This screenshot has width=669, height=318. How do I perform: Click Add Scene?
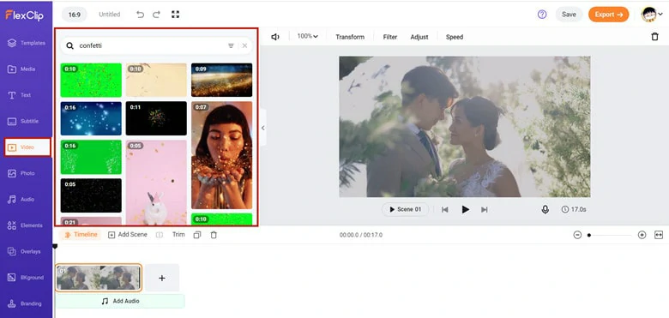tap(128, 235)
